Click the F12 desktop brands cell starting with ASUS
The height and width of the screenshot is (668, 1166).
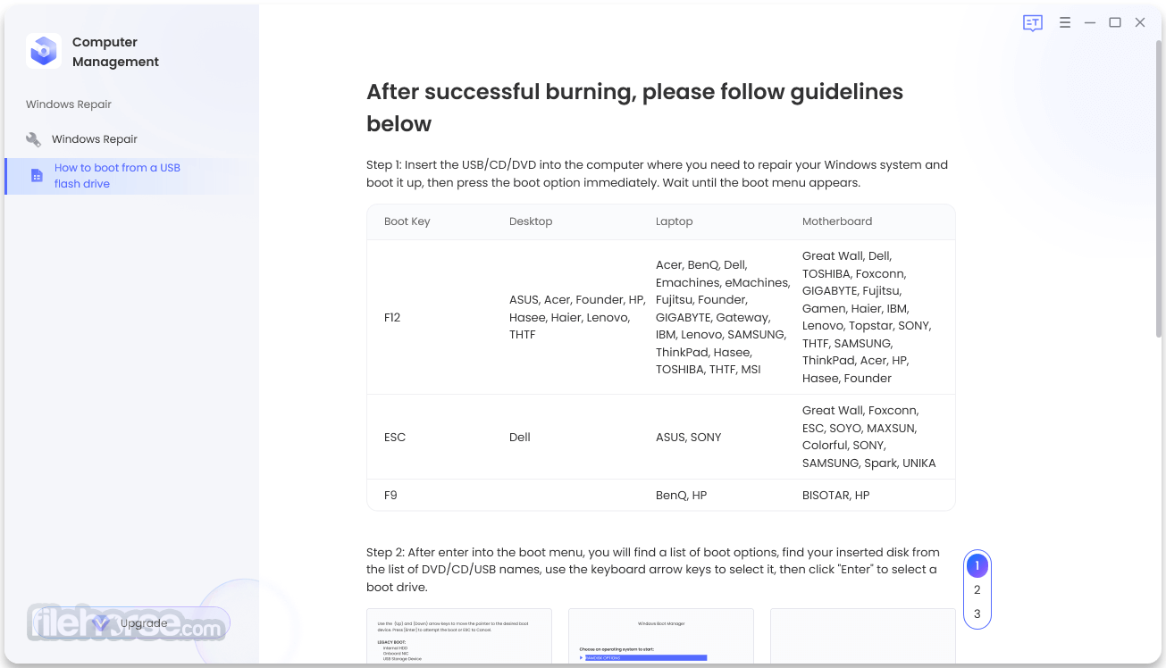click(577, 317)
